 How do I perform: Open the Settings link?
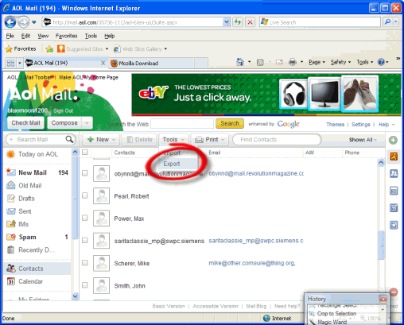(x=361, y=125)
